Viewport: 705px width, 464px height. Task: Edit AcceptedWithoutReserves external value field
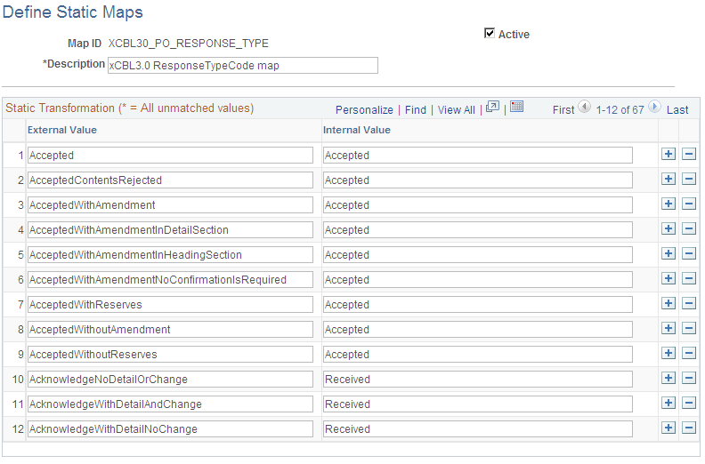[x=170, y=355]
